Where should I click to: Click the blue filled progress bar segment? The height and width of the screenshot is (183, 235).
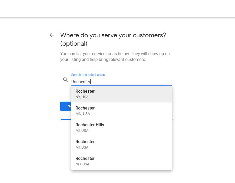66,119
